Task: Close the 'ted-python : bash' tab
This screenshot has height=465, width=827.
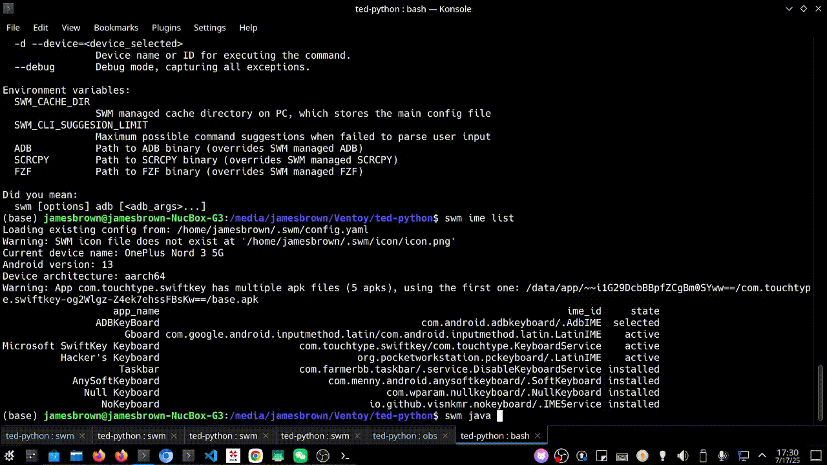Action: 538,436
